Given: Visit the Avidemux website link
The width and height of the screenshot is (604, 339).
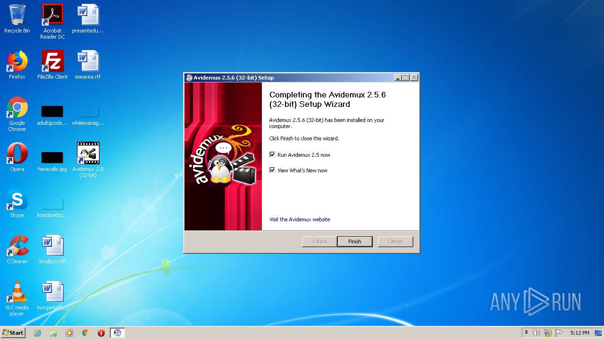Looking at the screenshot, I should pos(300,219).
